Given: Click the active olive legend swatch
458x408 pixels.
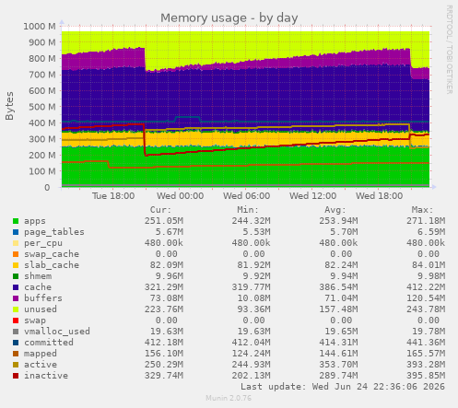Looking at the screenshot, I should [16, 365].
